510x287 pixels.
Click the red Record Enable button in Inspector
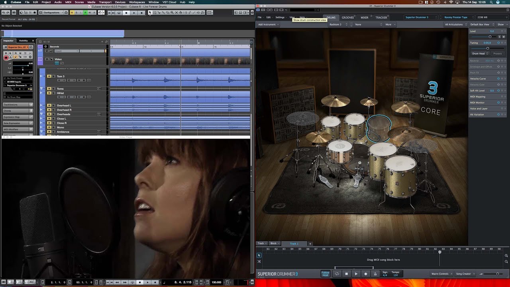pyautogui.click(x=6, y=58)
